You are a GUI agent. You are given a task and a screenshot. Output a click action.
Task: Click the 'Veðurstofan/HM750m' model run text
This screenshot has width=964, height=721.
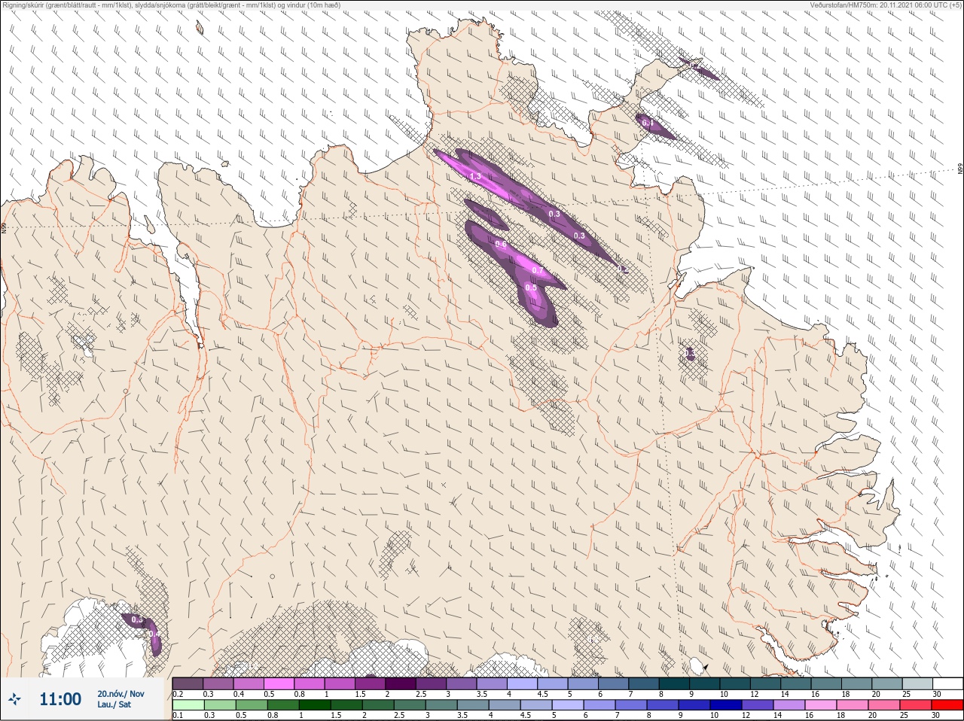tap(843, 5)
